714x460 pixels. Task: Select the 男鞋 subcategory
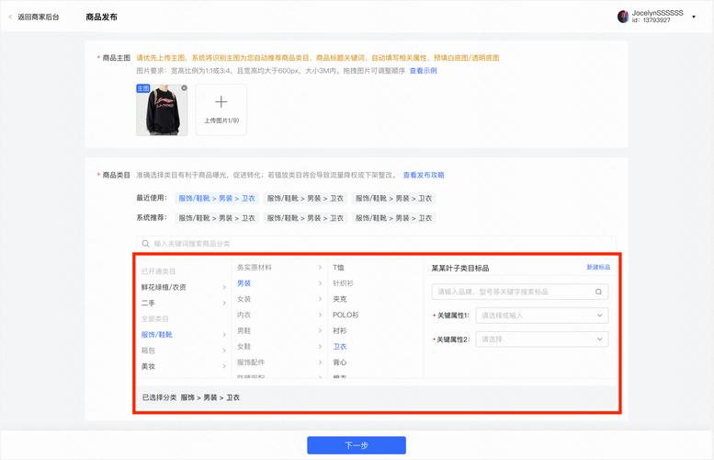[x=244, y=330]
